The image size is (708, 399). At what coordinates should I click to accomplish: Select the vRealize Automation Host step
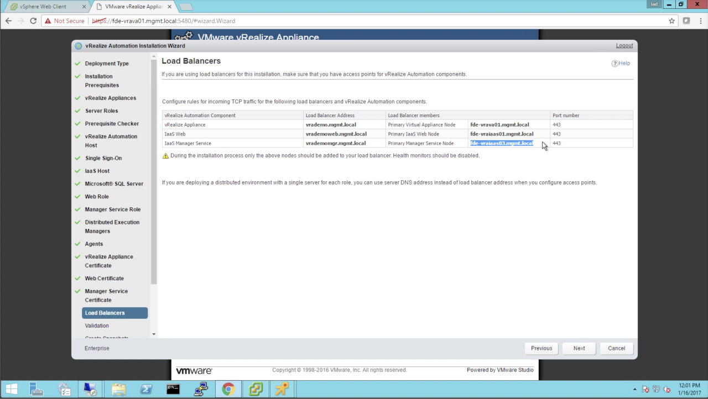click(111, 141)
